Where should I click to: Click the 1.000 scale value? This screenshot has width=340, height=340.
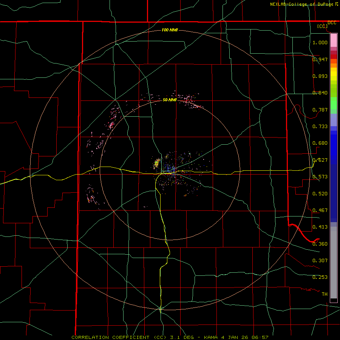click(x=320, y=42)
